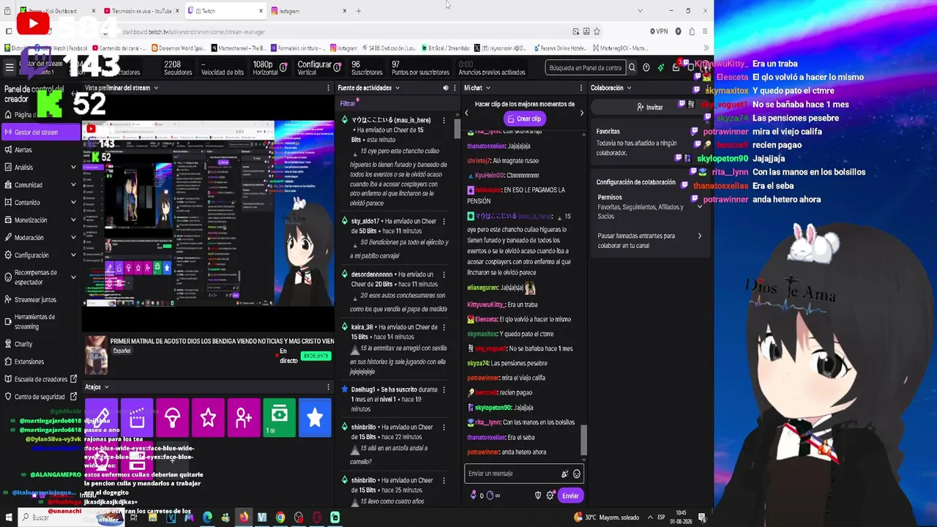This screenshot has width=937, height=527.
Task: Open Chrome from the Windows taskbar
Action: tap(280, 517)
